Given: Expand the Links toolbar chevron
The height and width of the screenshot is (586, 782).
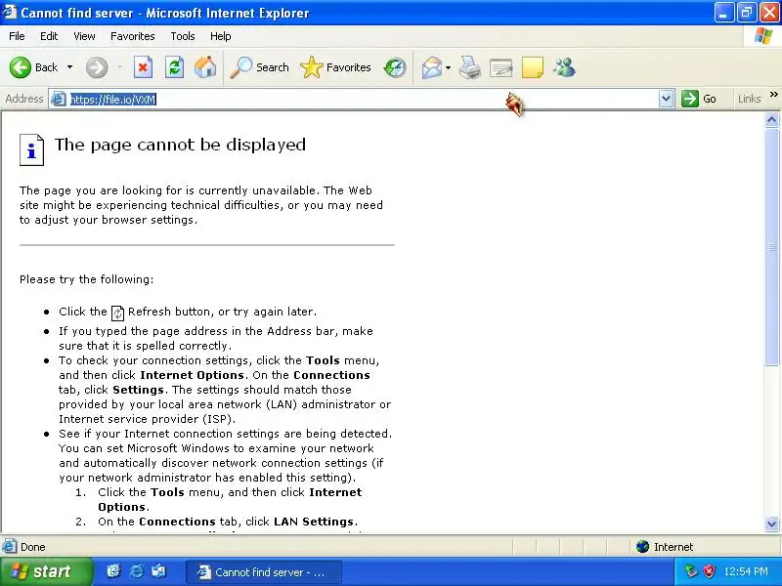Looking at the screenshot, I should pyautogui.click(x=773, y=94).
